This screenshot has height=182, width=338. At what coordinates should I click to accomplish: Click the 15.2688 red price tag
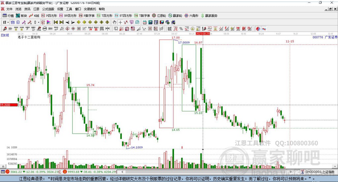(x=9, y=105)
